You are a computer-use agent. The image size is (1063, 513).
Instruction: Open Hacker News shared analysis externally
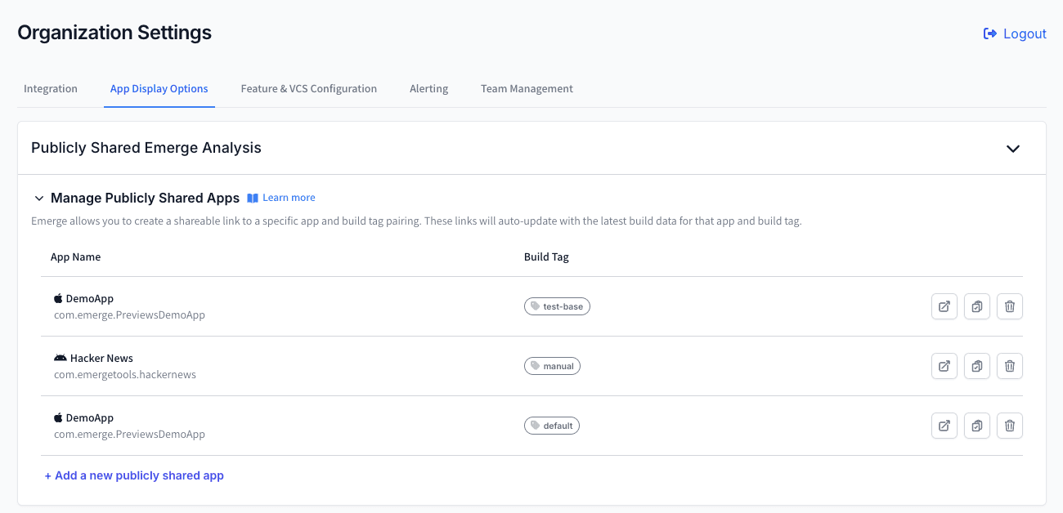click(944, 365)
